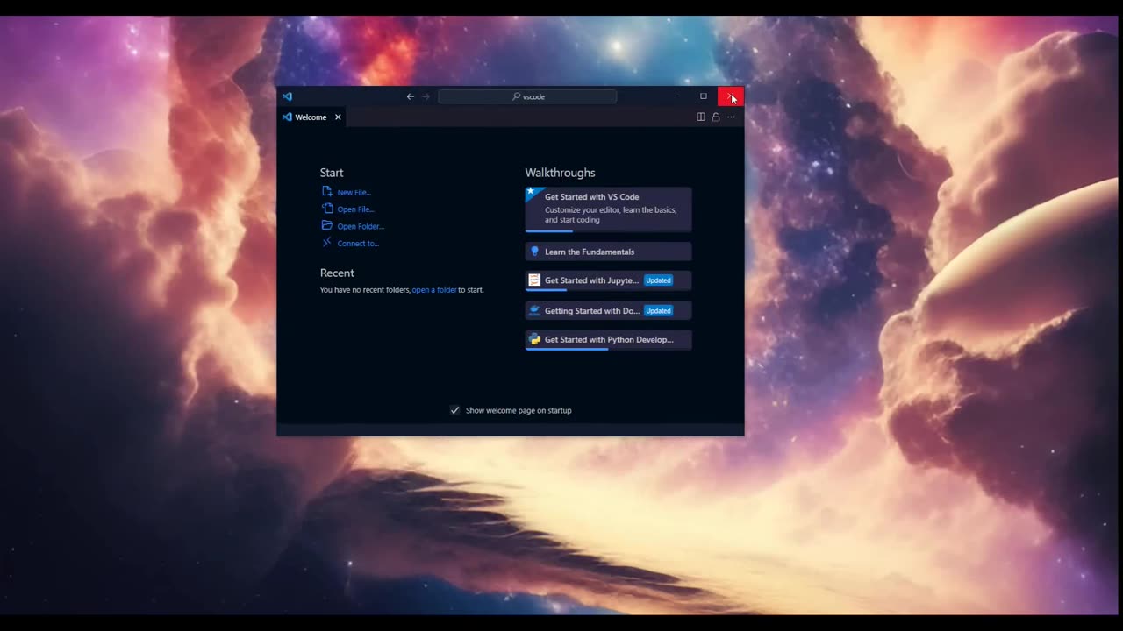Click the Start heading text
This screenshot has height=631, width=1123.
click(x=332, y=173)
